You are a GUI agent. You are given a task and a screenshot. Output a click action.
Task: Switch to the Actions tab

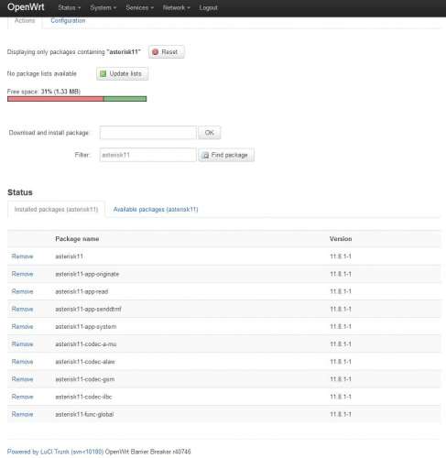click(25, 20)
